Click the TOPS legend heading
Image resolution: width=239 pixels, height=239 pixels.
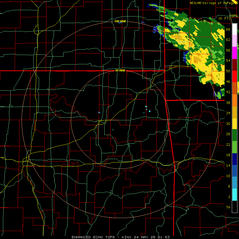(233, 16)
